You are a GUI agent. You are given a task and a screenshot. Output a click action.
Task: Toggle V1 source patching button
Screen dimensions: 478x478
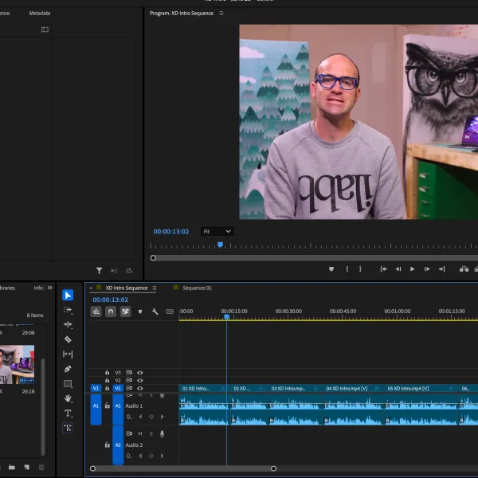(x=96, y=389)
